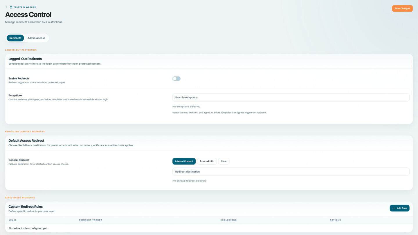
Task: Click the Exceptions label
Action: tap(15, 95)
